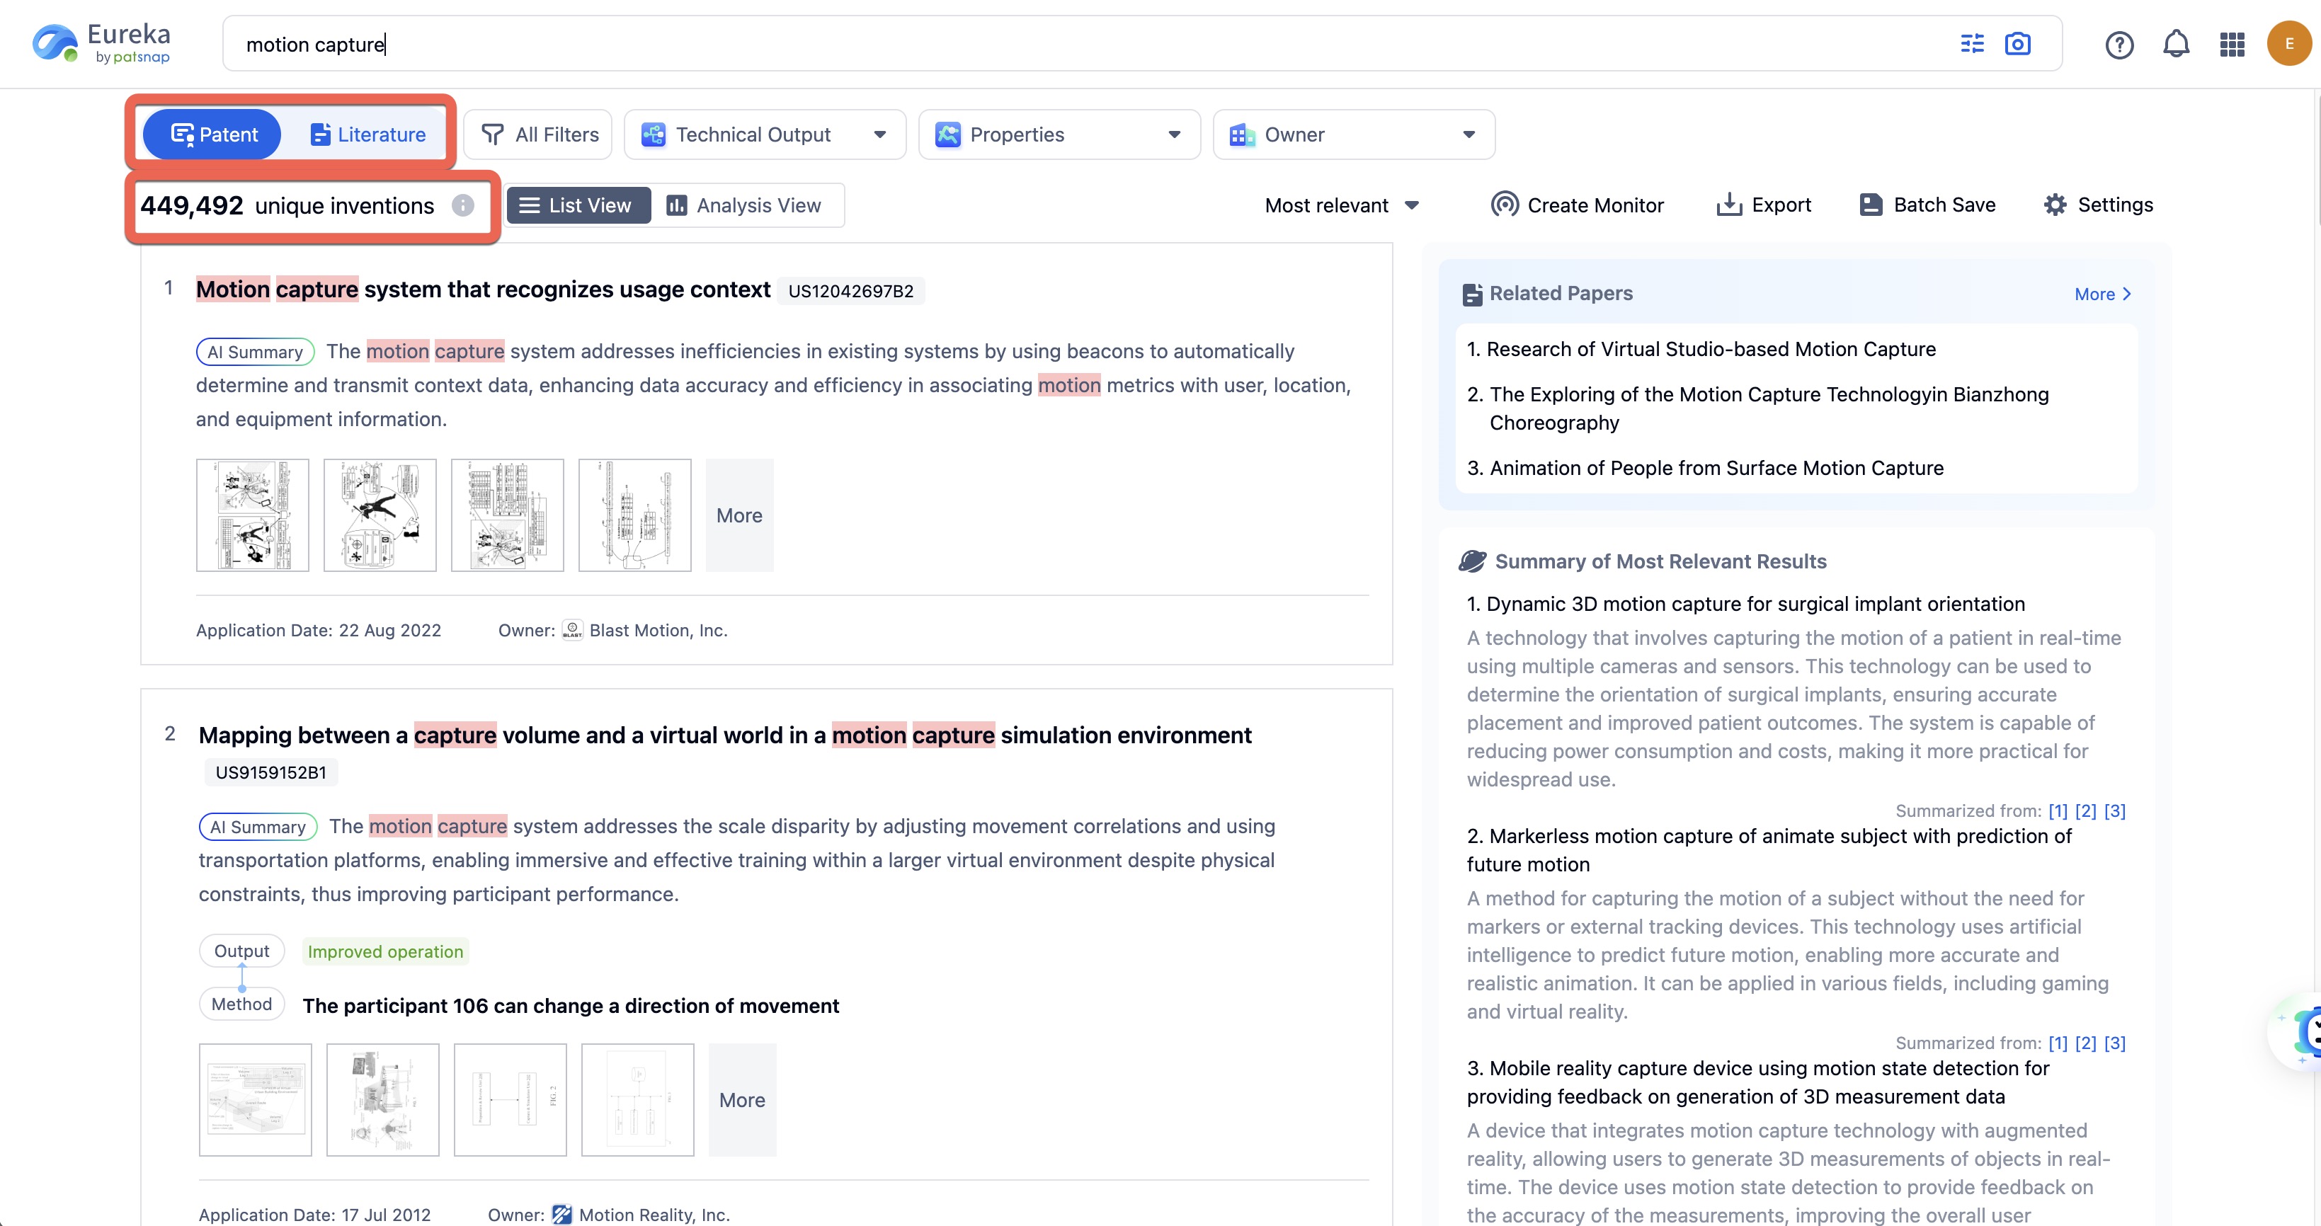The height and width of the screenshot is (1226, 2321).
Task: Open the All Filters panel
Action: point(539,134)
